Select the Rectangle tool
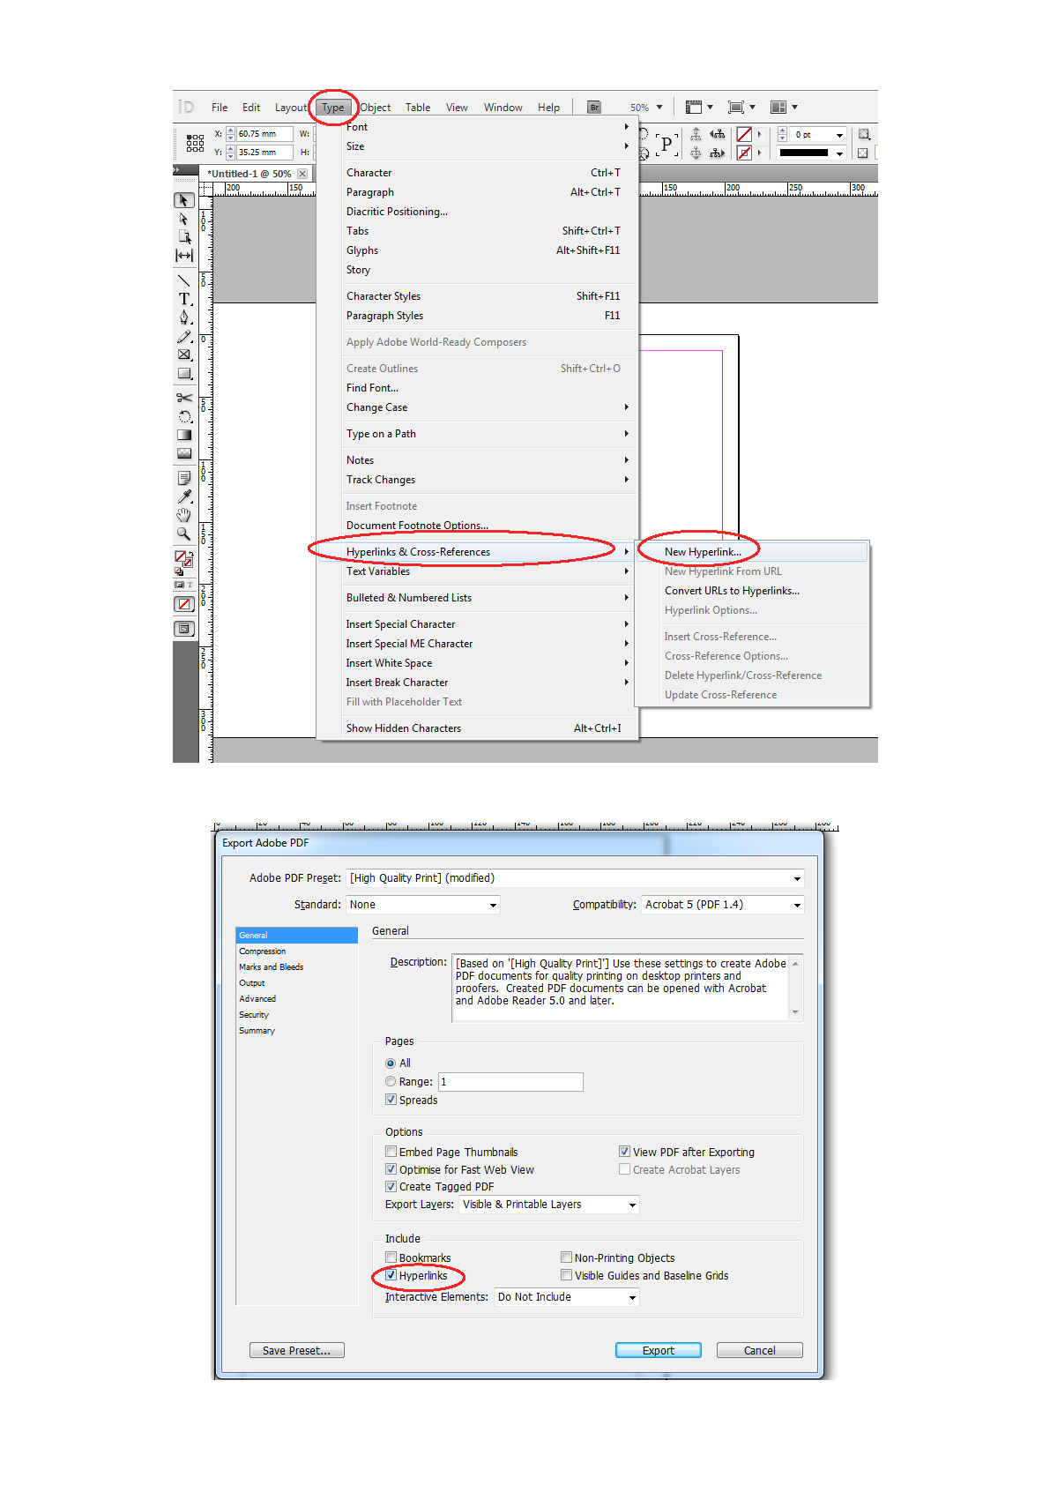The height and width of the screenshot is (1485, 1050). (183, 373)
